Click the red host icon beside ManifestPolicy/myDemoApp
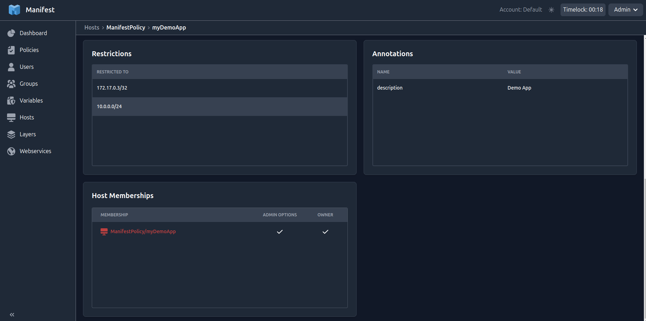Screen dimensions: 646x321 tap(104, 231)
